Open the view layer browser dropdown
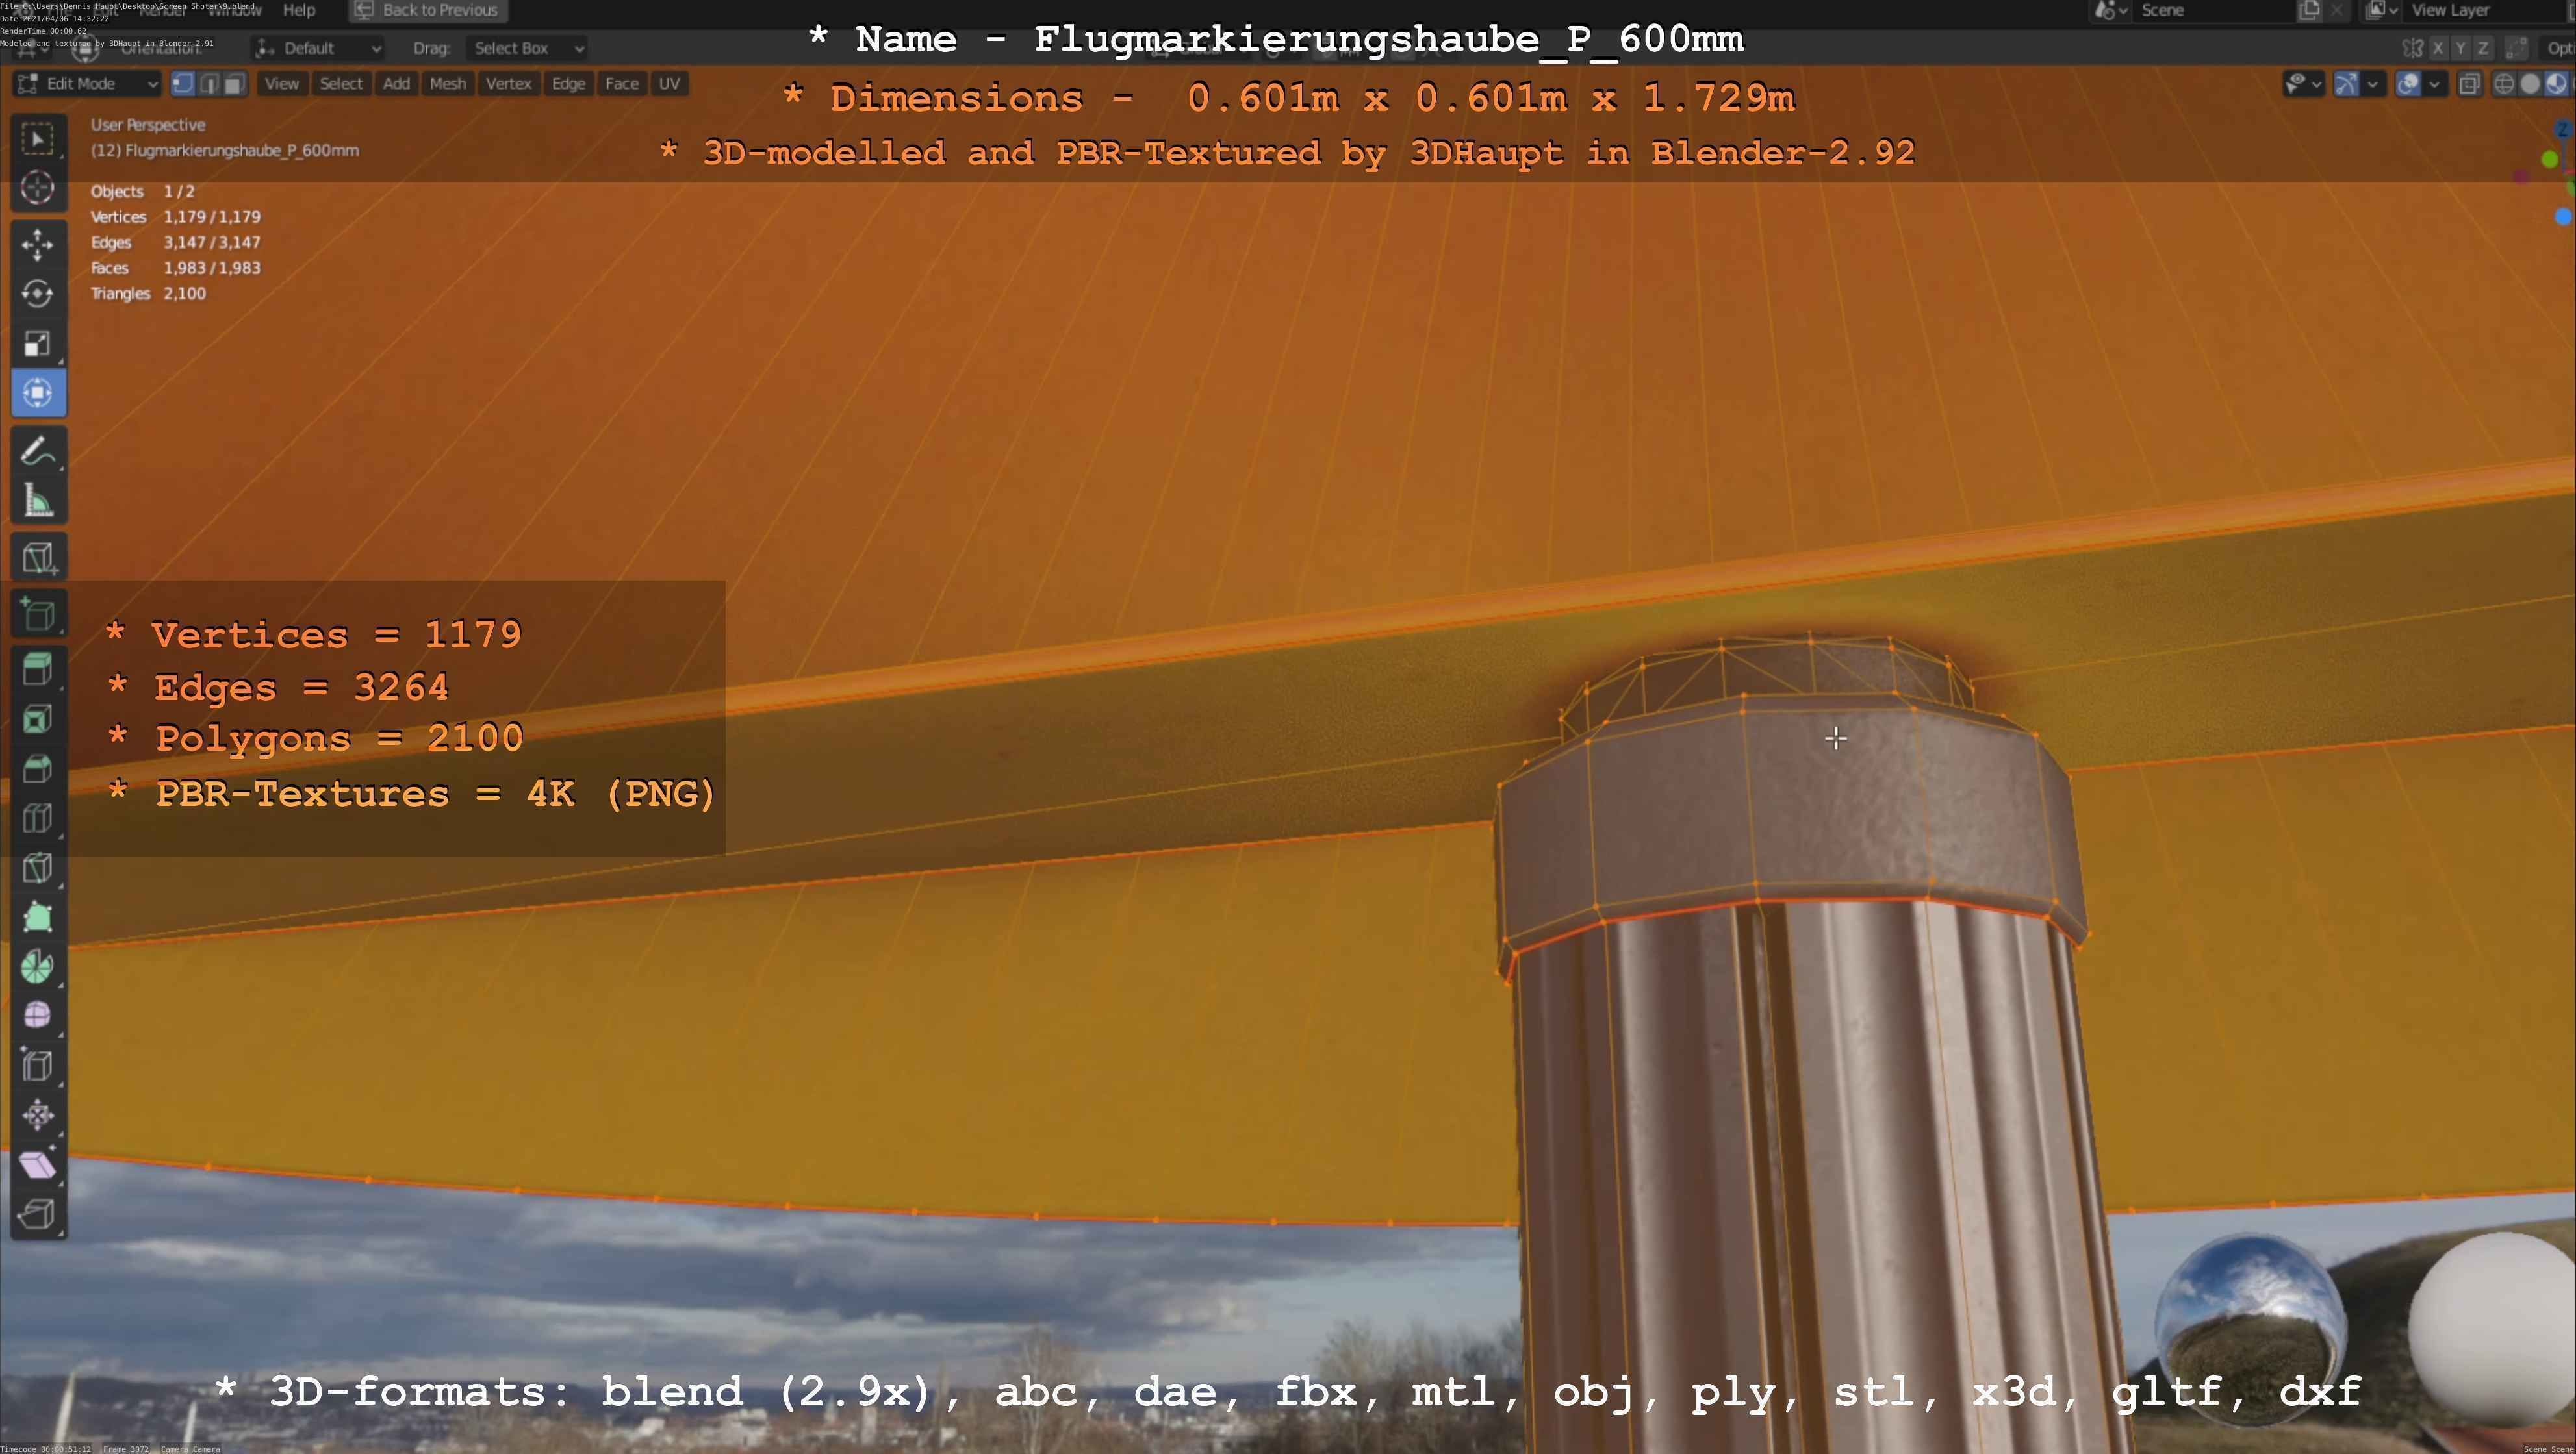The image size is (2576, 1454). tap(2382, 10)
